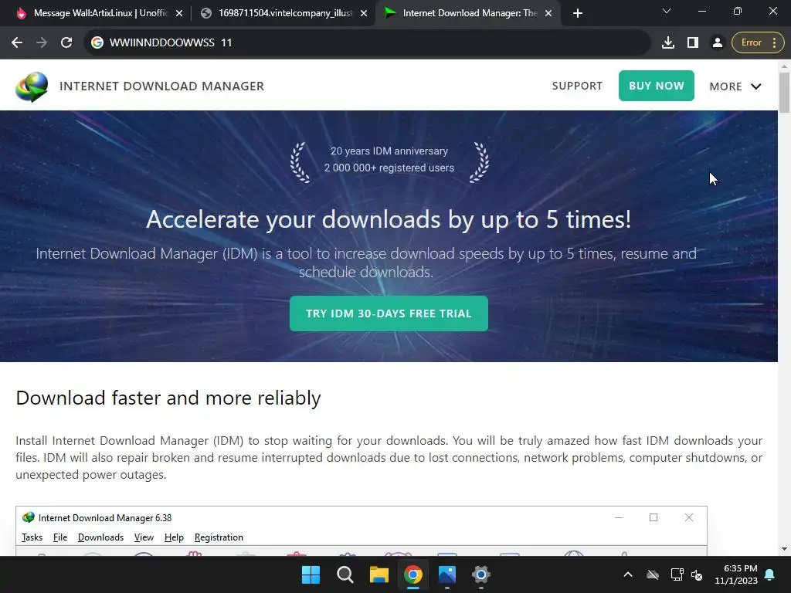This screenshot has height=593, width=791.
Task: Click the IDM 6.38 window title icon
Action: [x=29, y=517]
